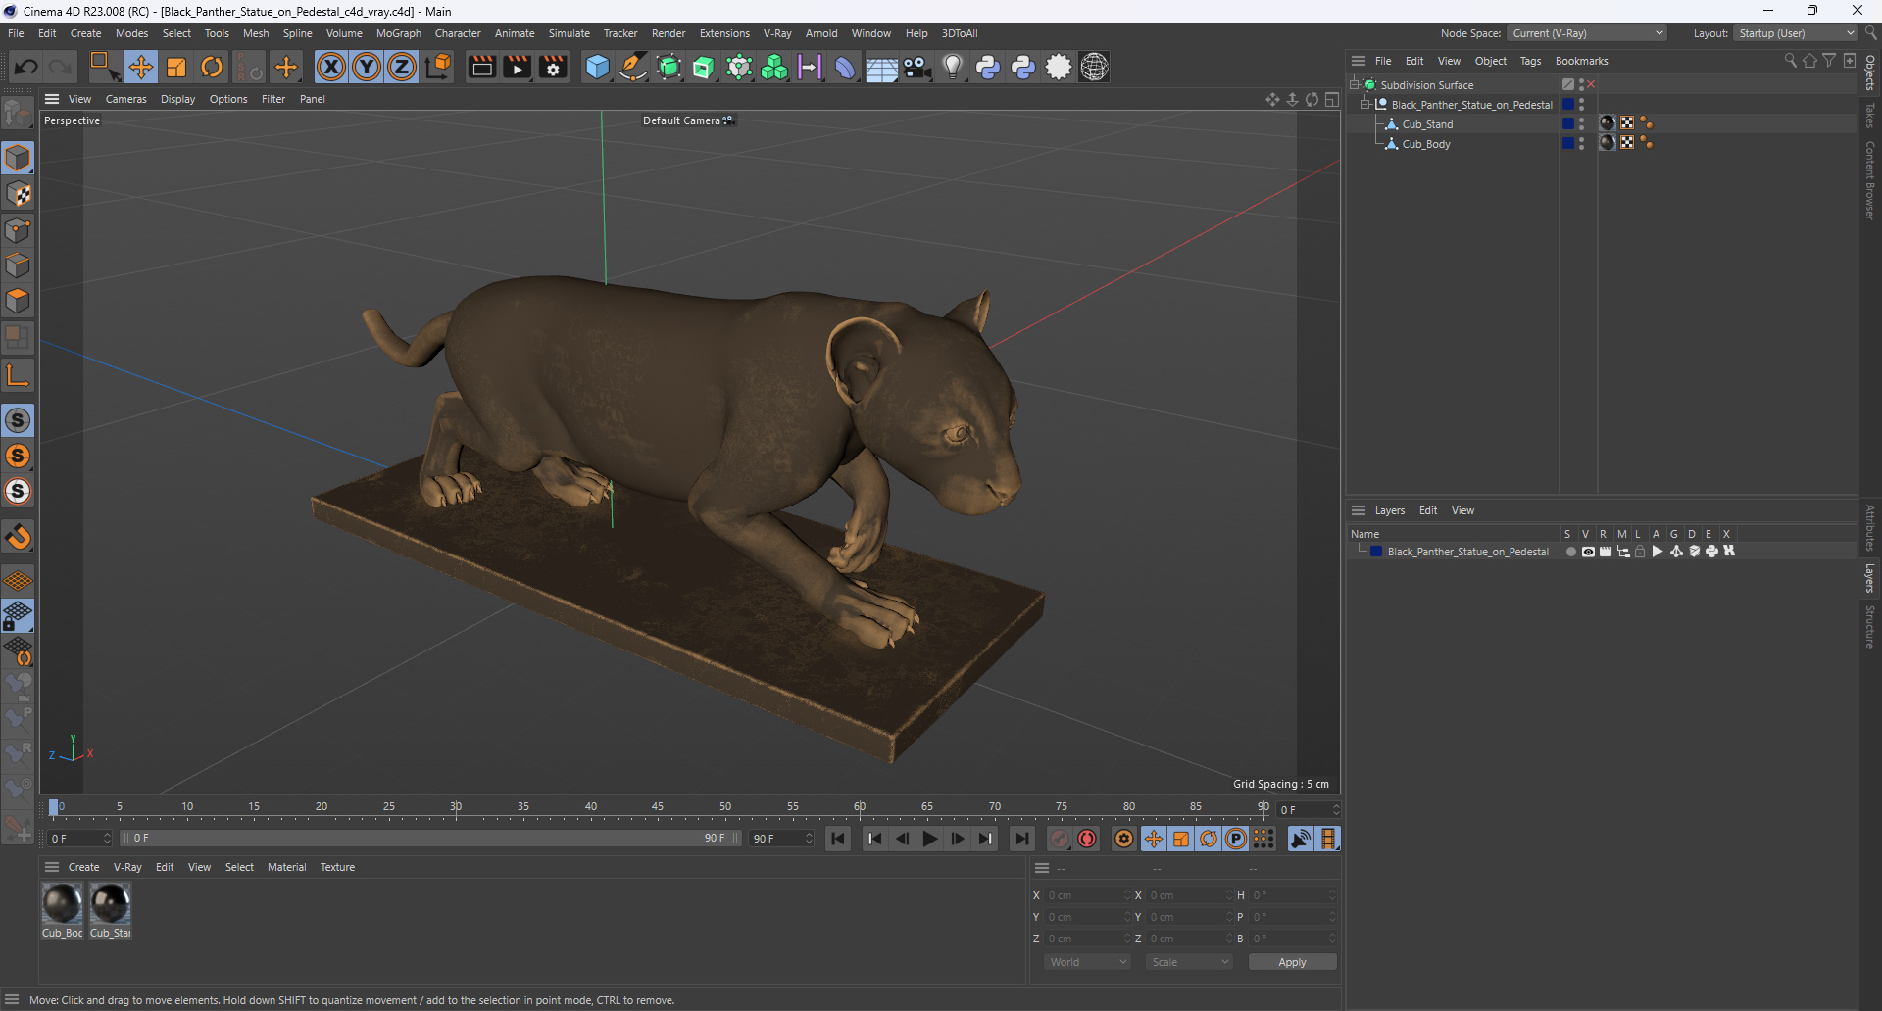Screen dimensions: 1882x1011
Task: Click the Enable Axis L-shaped icon
Action: [x=18, y=375]
